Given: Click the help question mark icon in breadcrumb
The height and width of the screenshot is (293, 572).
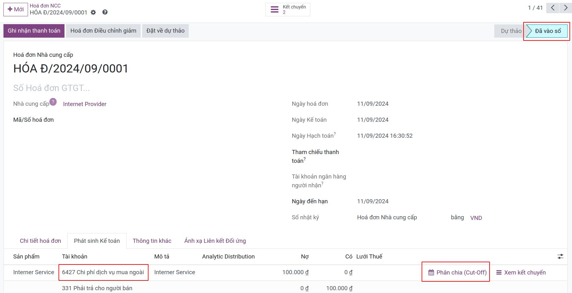Looking at the screenshot, I should 105,12.
